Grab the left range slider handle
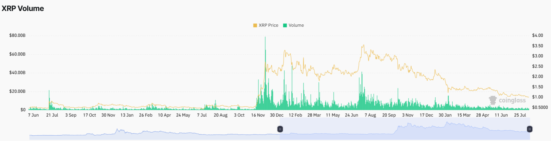 pyautogui.click(x=280, y=129)
